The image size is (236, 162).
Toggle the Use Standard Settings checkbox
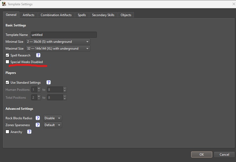(x=7, y=82)
